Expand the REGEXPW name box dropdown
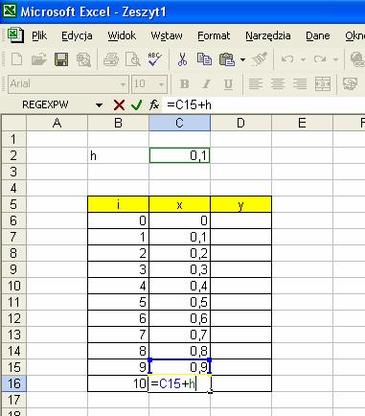Screen dimensions: 365x416 point(99,104)
